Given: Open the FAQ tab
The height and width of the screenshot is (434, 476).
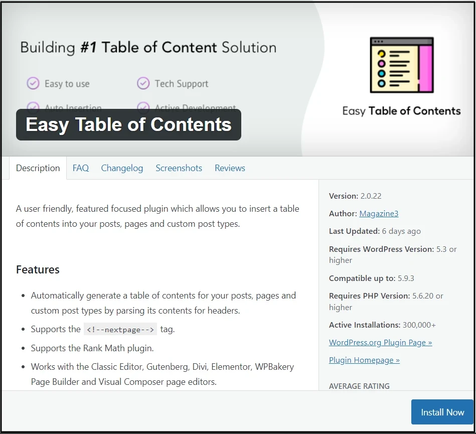Looking at the screenshot, I should (80, 168).
